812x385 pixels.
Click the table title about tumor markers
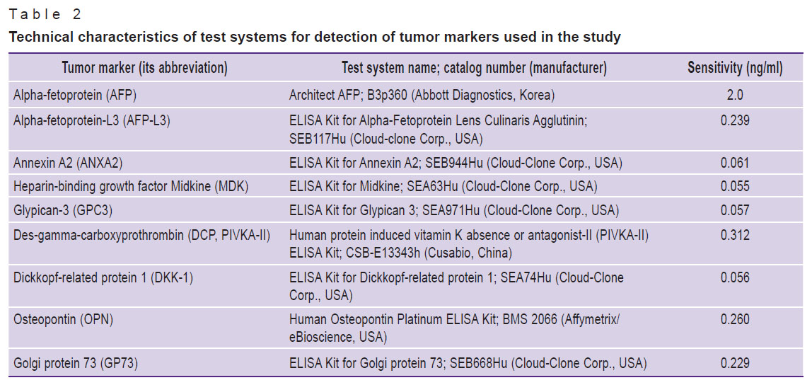click(315, 38)
